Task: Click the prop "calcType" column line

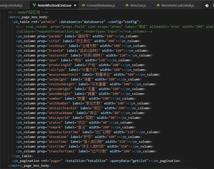Action: 82,70
